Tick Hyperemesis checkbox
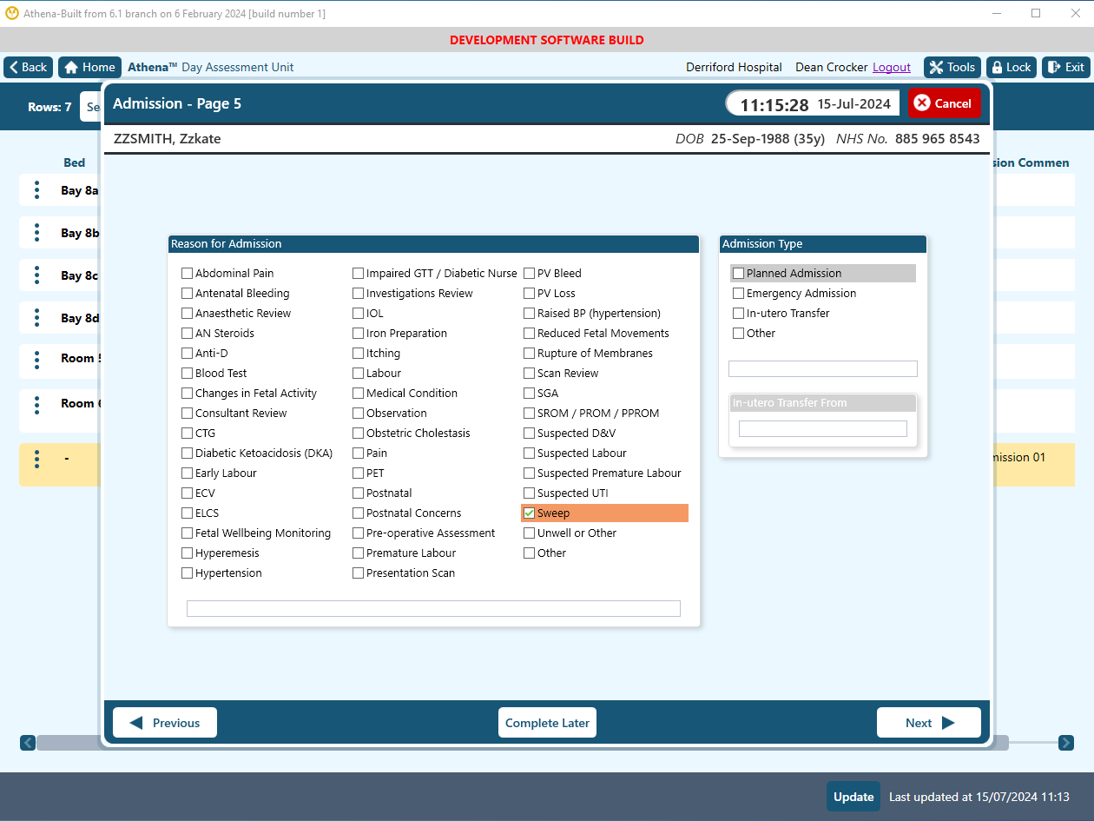 point(187,553)
